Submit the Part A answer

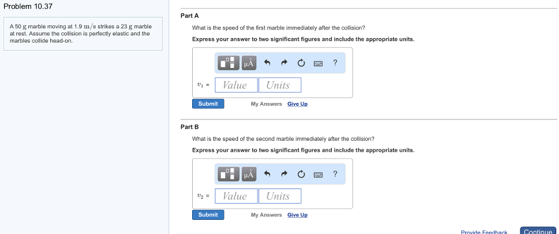coord(208,104)
